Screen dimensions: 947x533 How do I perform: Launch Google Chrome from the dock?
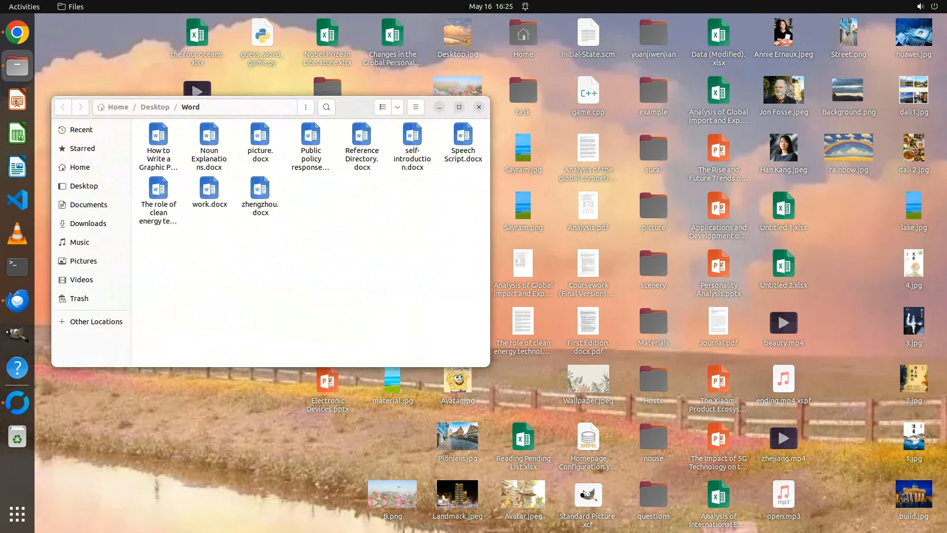(x=17, y=33)
